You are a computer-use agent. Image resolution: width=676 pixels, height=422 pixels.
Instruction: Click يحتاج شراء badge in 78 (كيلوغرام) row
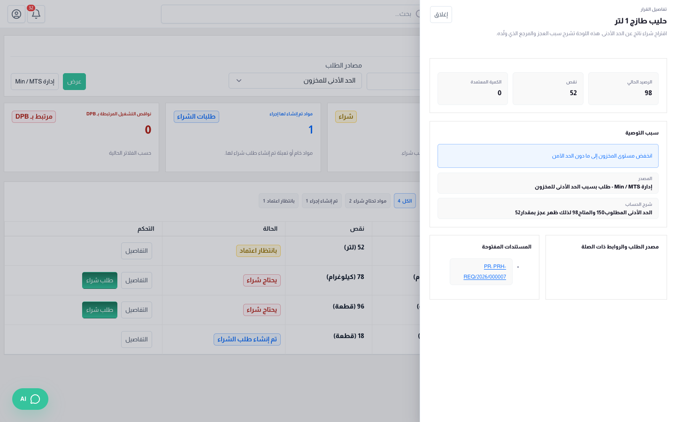coord(262,280)
